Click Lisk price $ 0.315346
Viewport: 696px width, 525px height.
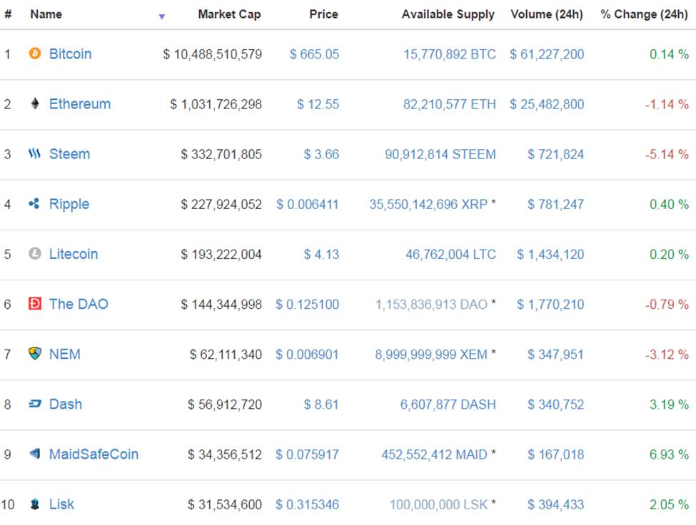pos(307,504)
